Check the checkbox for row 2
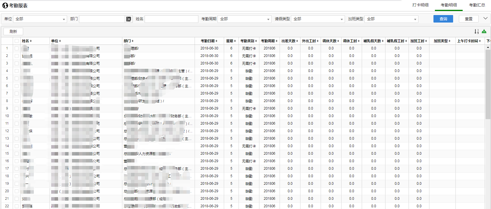 (x=16, y=56)
